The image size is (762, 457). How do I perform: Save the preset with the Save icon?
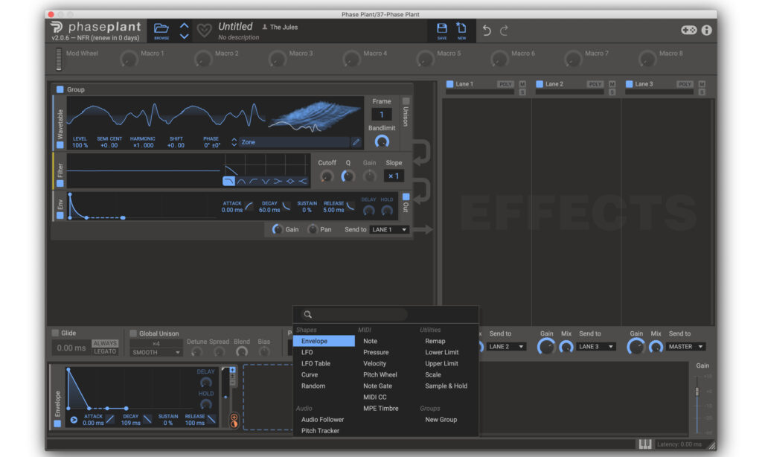pyautogui.click(x=442, y=28)
